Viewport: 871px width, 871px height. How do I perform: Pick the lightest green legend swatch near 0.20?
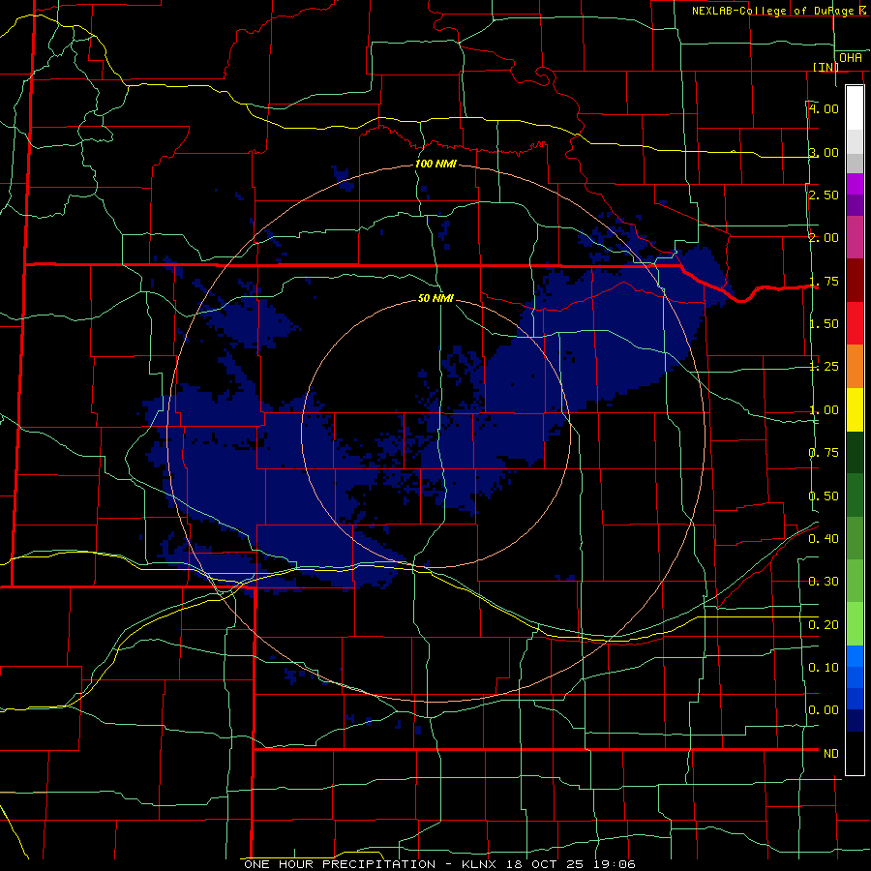point(855,624)
